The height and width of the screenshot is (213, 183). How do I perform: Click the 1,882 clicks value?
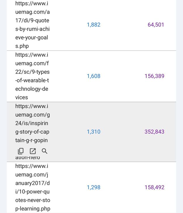pos(94,25)
